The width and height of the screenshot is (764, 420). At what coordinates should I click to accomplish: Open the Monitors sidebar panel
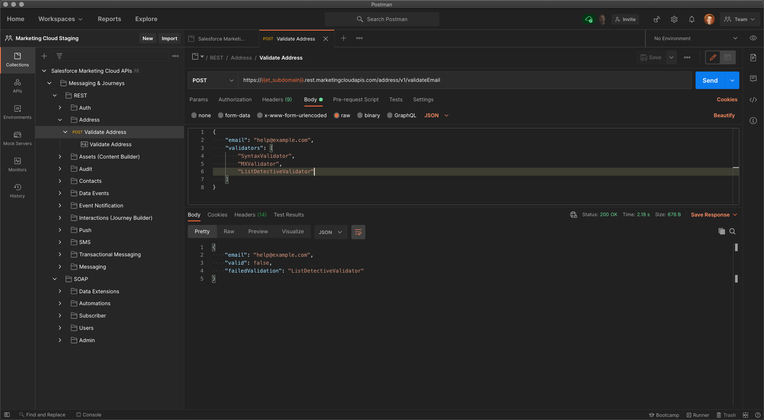point(18,165)
